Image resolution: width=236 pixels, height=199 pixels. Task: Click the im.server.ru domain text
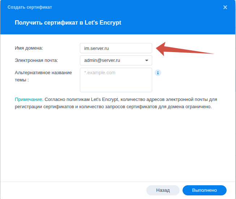(x=97, y=48)
